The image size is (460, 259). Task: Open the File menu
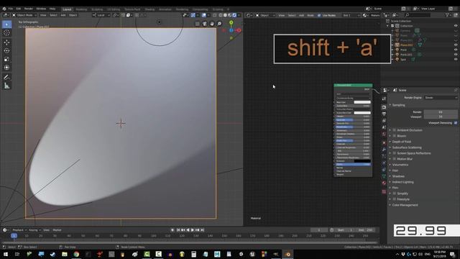11,9
